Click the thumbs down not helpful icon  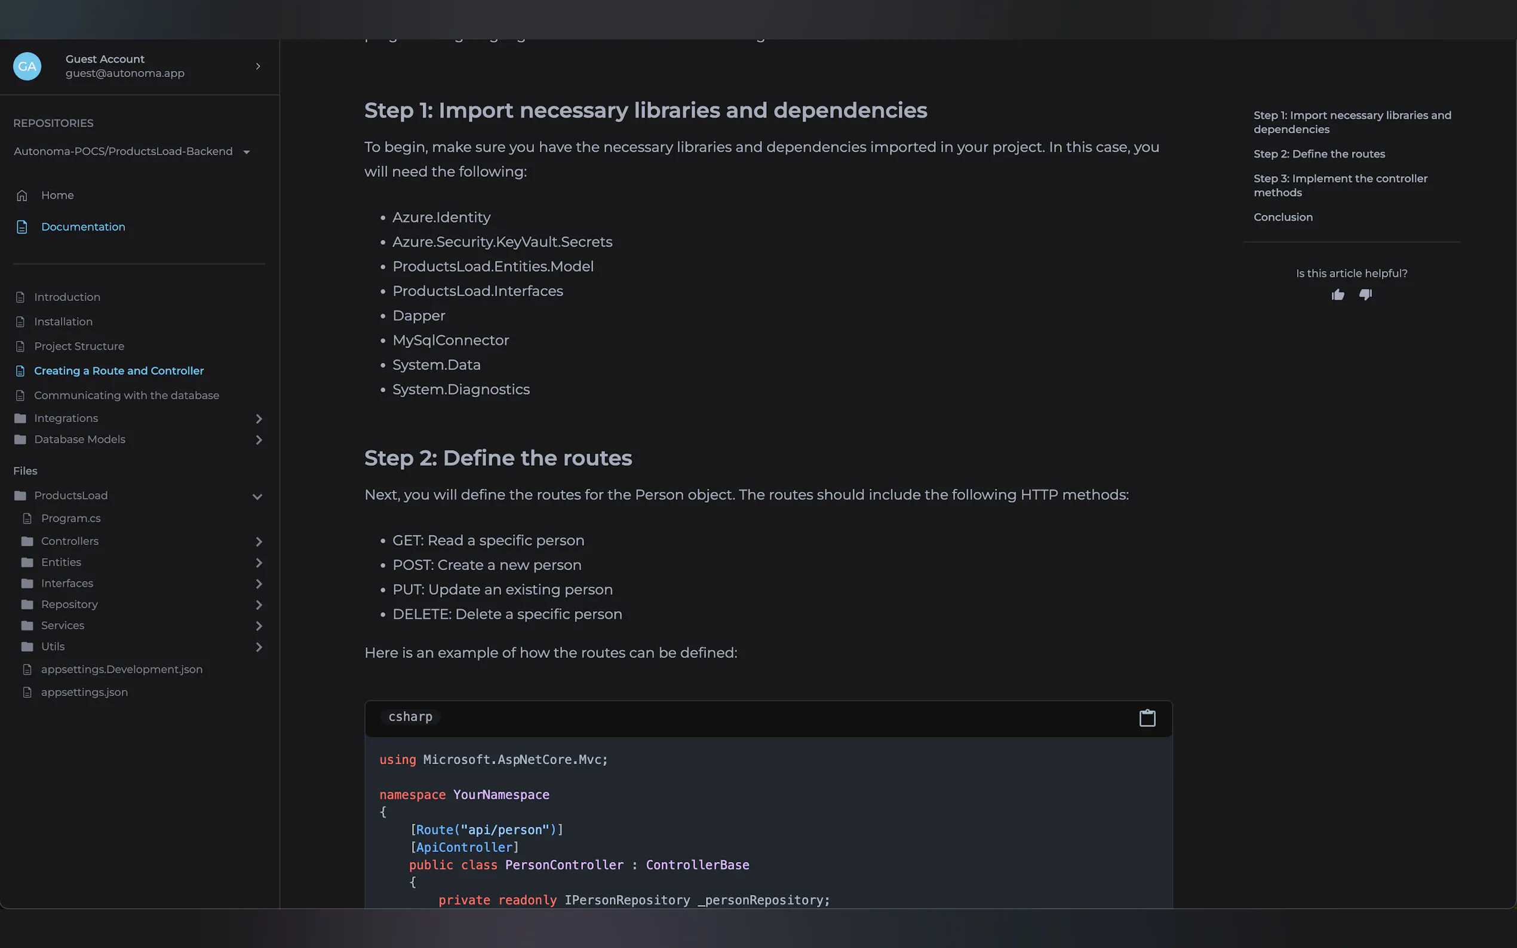pyautogui.click(x=1365, y=295)
